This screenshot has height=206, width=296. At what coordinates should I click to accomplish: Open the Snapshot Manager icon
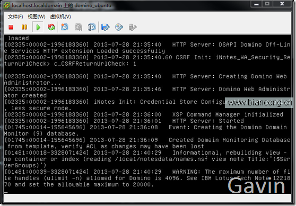[x=92, y=27]
